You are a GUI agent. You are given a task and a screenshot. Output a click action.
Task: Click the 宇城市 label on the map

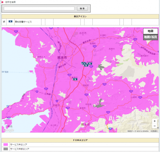tap(56, 105)
